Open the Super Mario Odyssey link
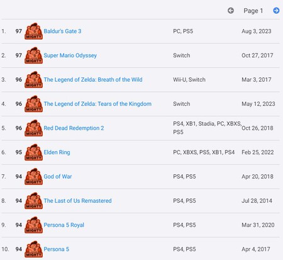The width and height of the screenshot is (283, 260). tap(70, 55)
